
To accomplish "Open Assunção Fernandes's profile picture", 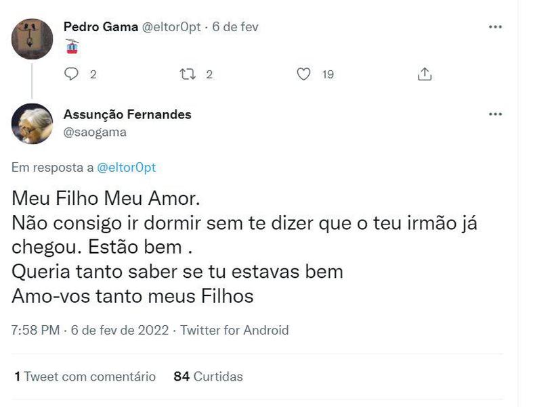I will pos(33,124).
